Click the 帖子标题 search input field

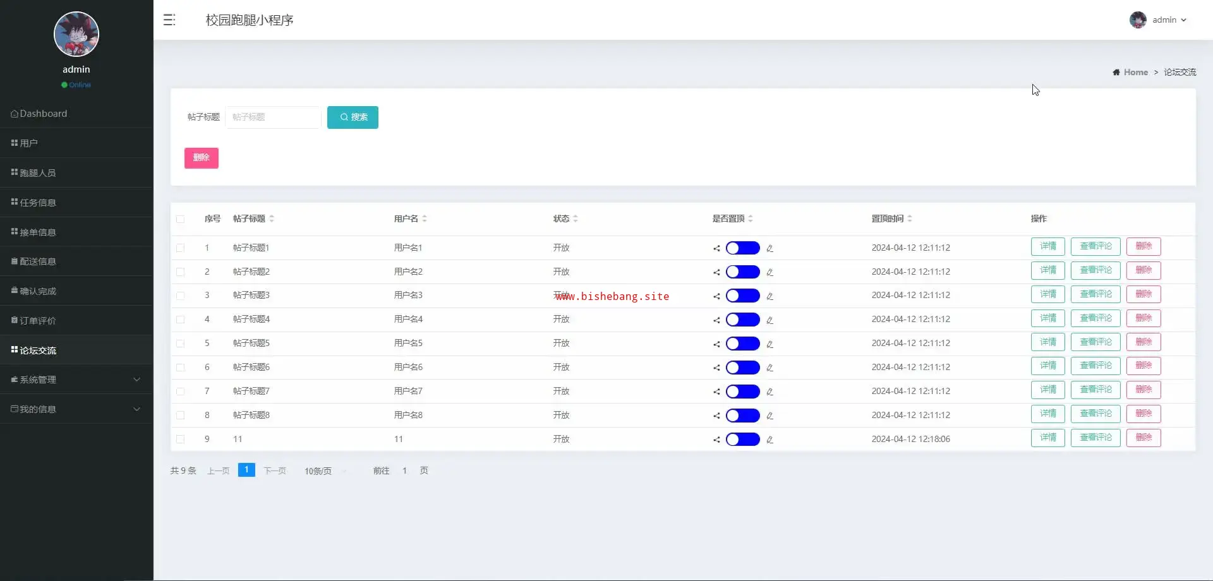(273, 117)
